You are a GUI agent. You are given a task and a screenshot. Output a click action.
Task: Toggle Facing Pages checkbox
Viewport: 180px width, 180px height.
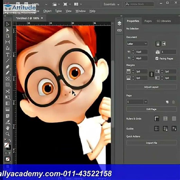pos(157,58)
